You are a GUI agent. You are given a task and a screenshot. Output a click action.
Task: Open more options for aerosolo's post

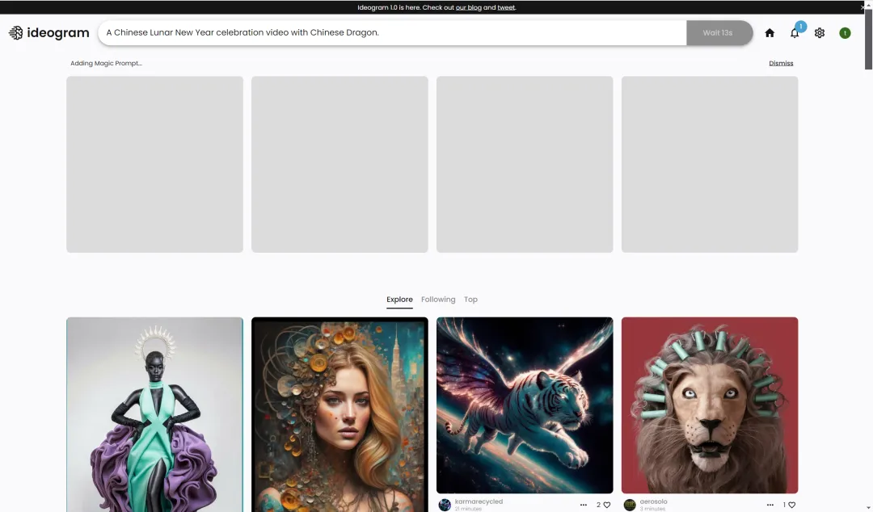point(769,505)
